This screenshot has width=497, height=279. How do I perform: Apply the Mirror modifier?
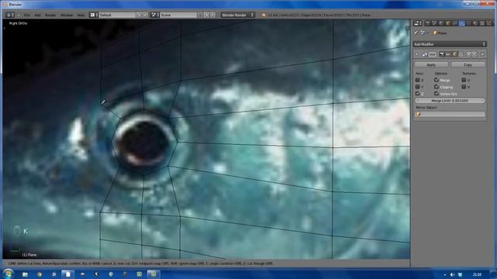click(x=432, y=64)
